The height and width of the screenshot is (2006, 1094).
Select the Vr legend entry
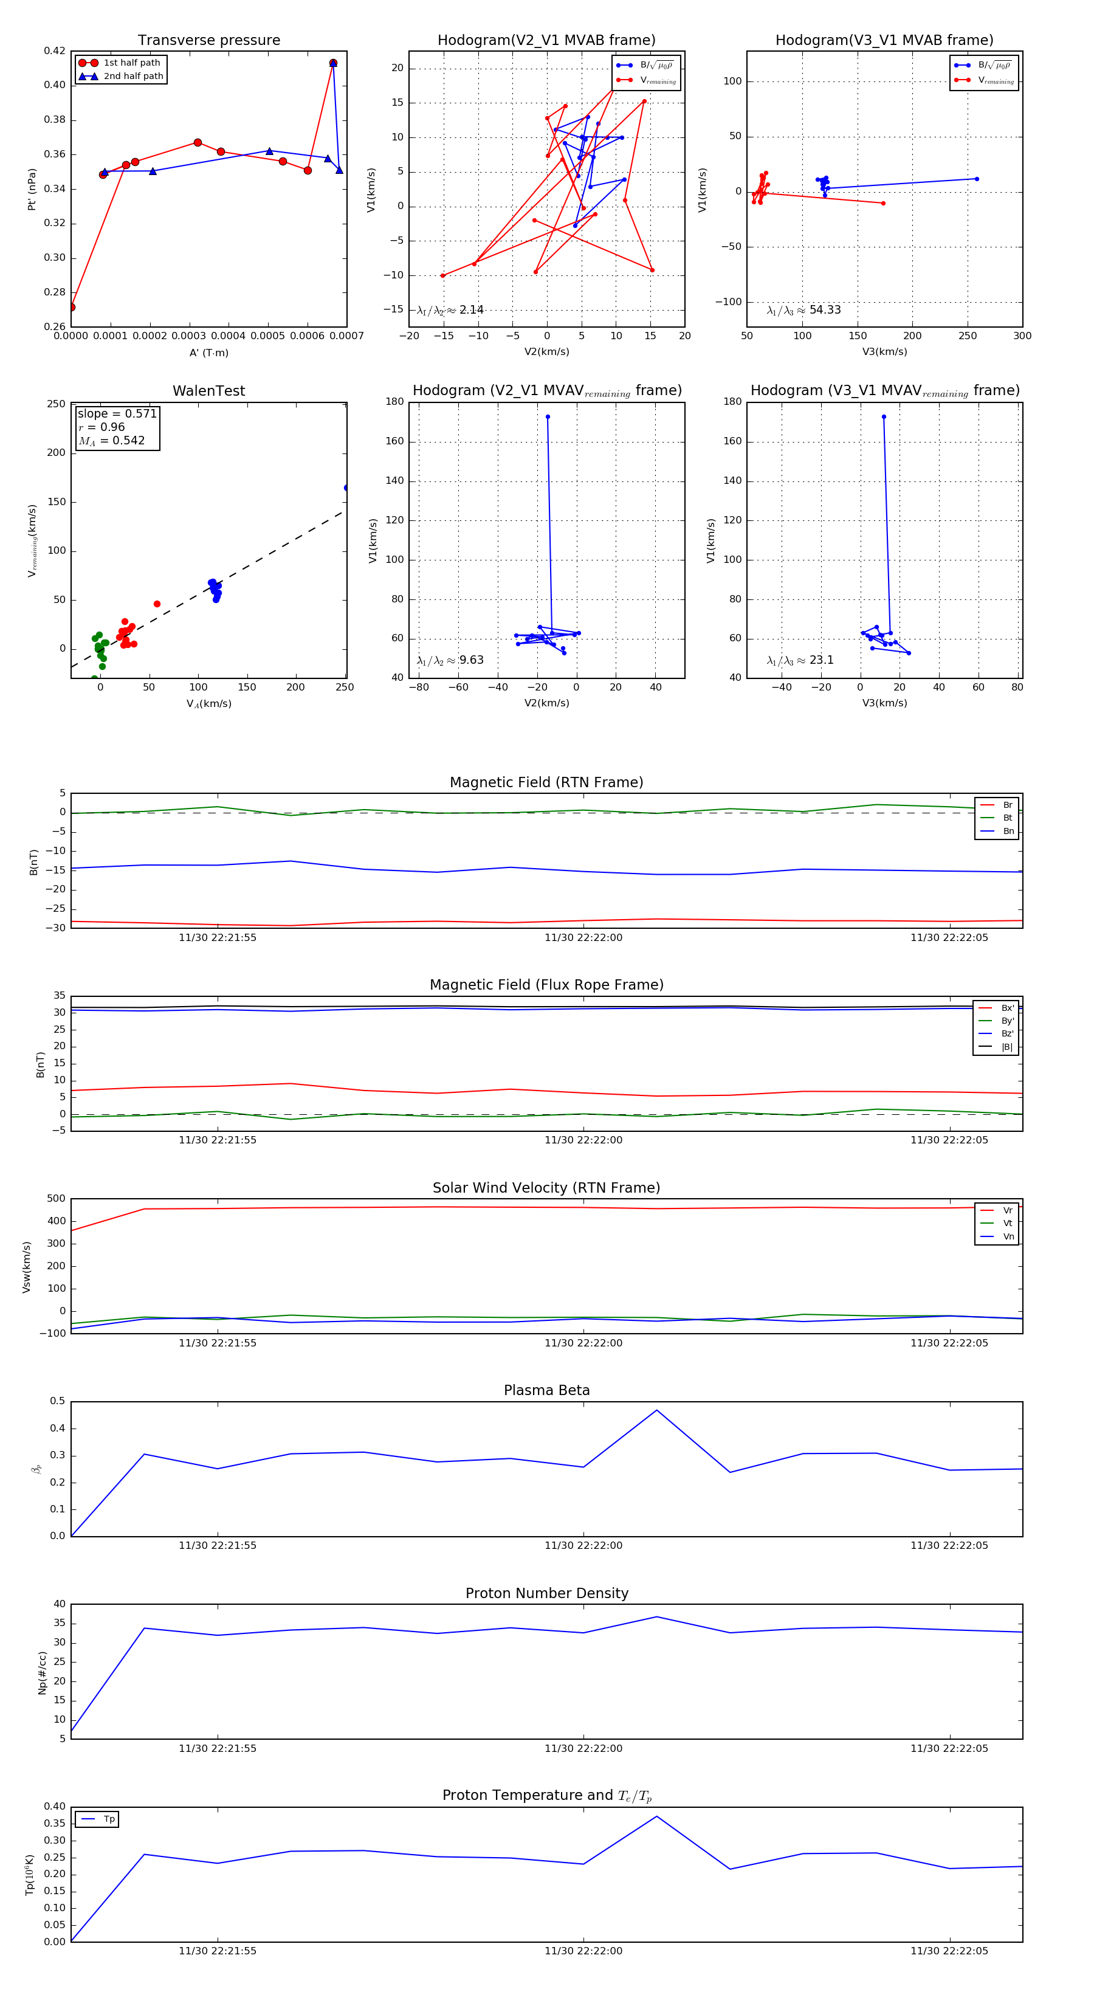click(x=997, y=1211)
